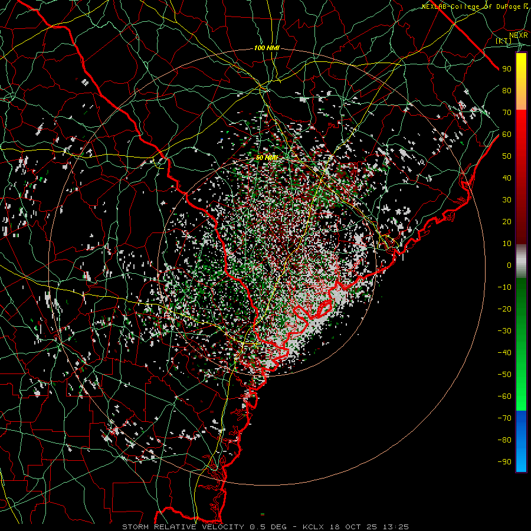Image resolution: width=531 pixels, height=531 pixels.
Task: Click the -50 value on the velocity scale
Action: (504, 375)
